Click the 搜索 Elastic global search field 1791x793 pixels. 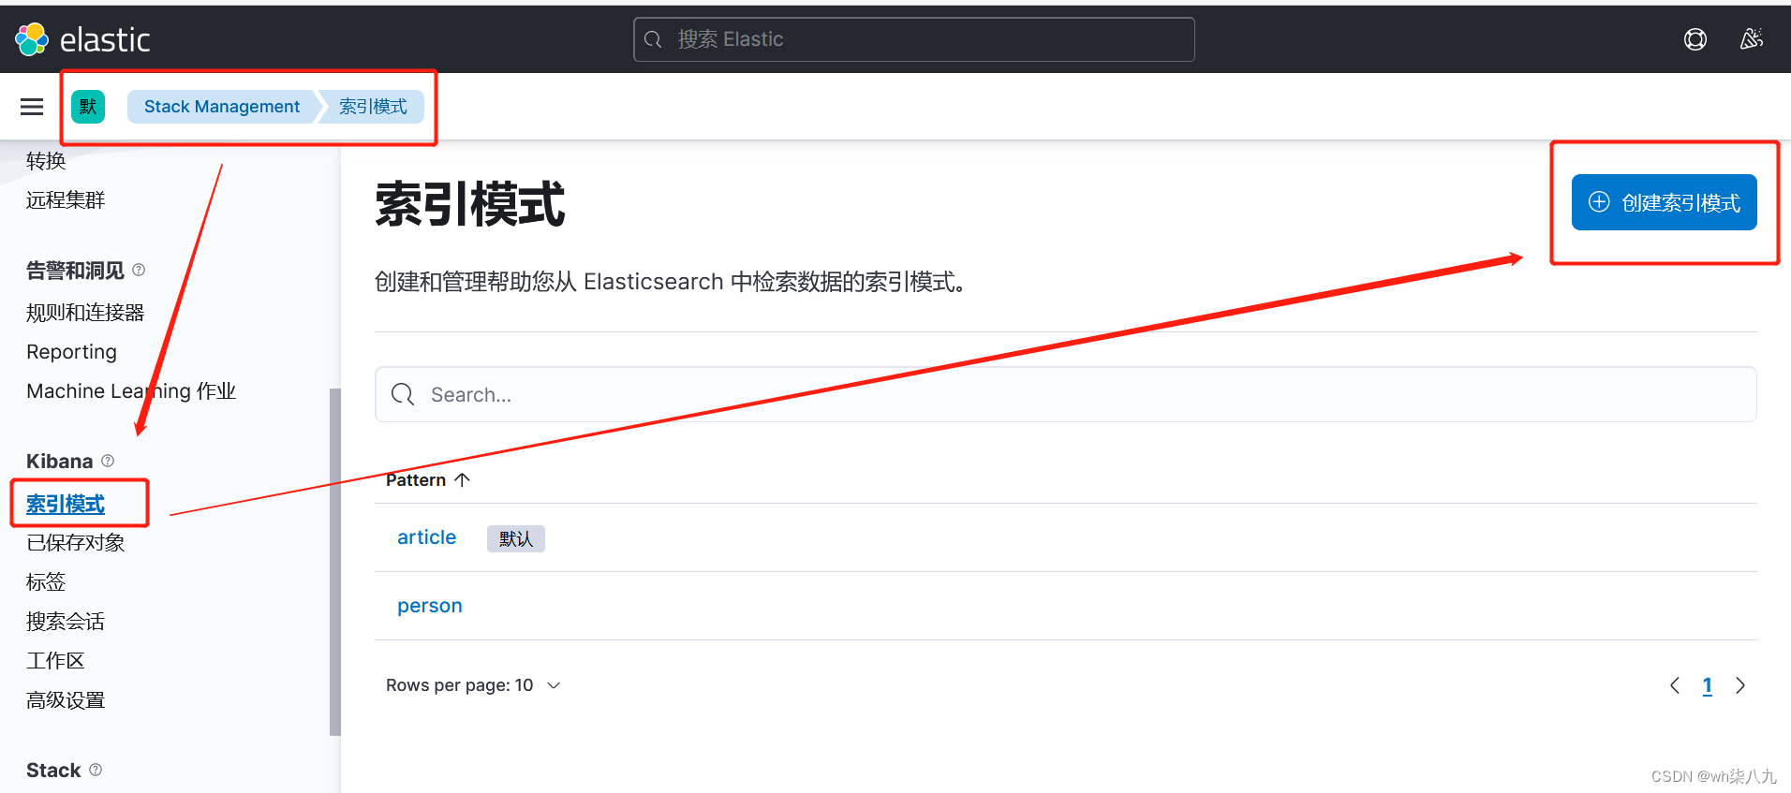(914, 39)
